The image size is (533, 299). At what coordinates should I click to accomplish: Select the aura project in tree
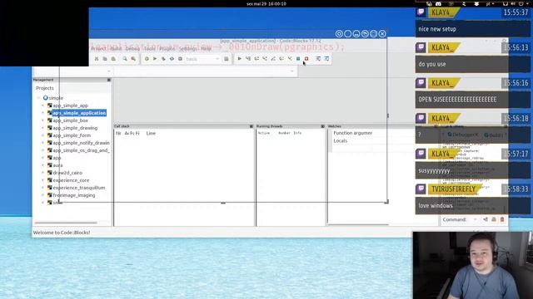click(57, 165)
